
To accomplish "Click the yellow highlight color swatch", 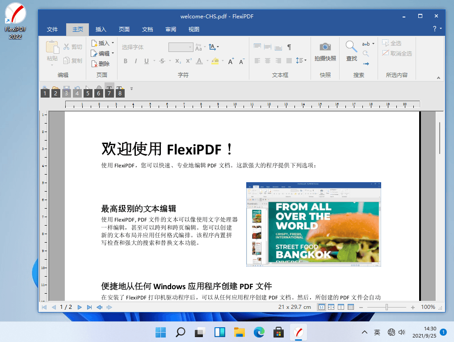I will coord(215,61).
